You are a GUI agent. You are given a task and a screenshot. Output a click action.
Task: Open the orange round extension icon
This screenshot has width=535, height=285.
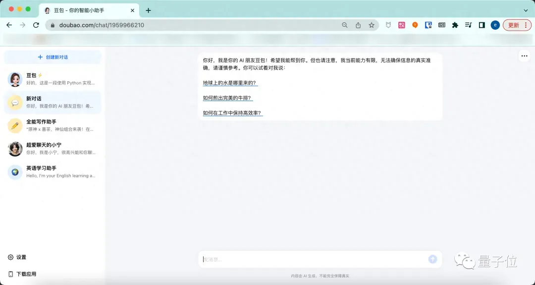pos(415,25)
